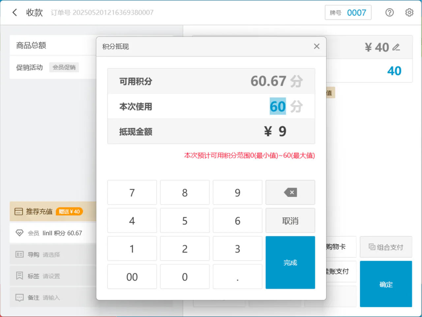Click the 组合支付 button
The height and width of the screenshot is (317, 422).
(386, 247)
